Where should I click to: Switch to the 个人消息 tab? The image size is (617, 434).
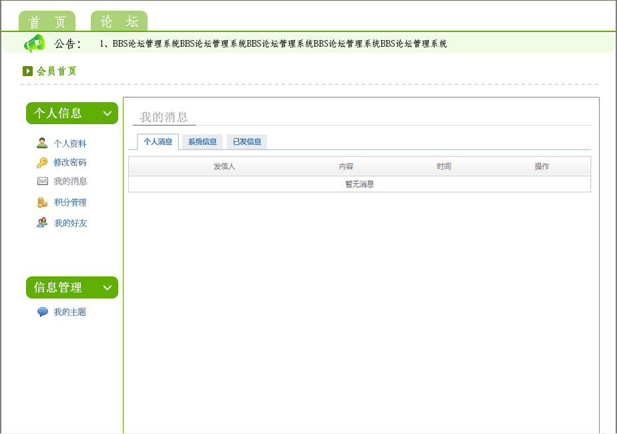click(158, 142)
